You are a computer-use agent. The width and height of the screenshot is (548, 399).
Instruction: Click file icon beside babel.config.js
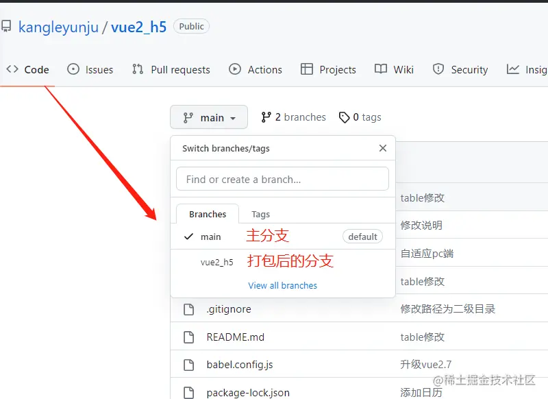tap(189, 365)
